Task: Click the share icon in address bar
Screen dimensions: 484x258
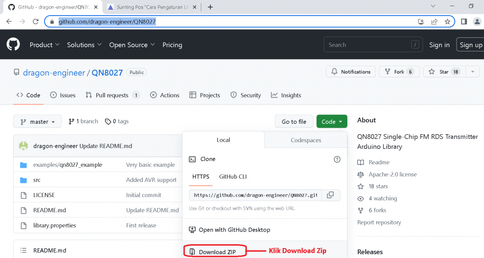Action: (x=434, y=21)
